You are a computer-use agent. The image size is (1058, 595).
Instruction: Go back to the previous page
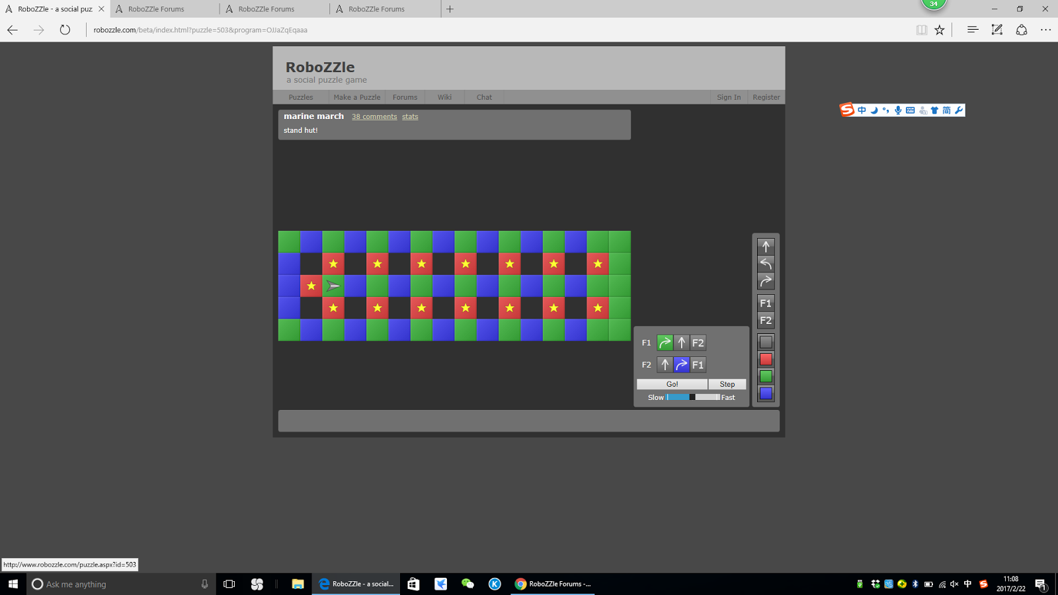click(x=13, y=30)
